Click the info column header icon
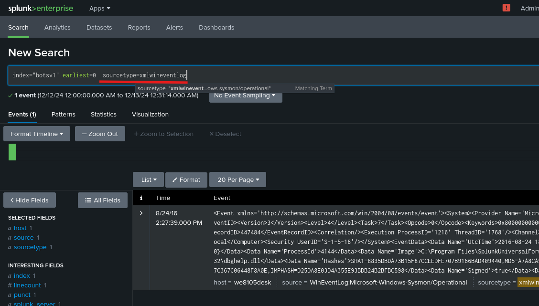Viewport: 539px width, 306px height. point(141,198)
